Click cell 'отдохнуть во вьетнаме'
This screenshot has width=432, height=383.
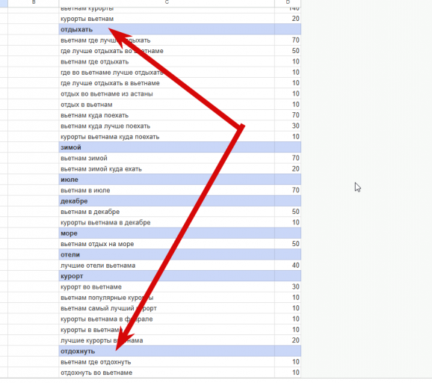click(x=167, y=373)
